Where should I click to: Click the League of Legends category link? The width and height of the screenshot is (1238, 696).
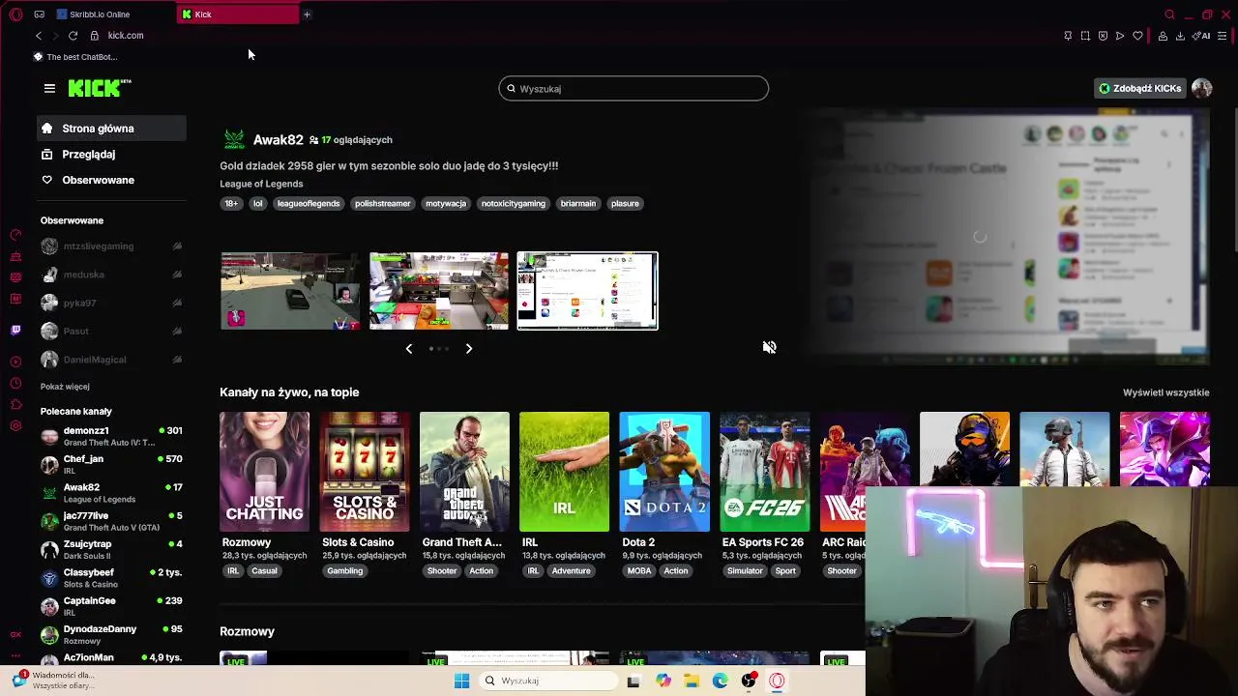pos(261,184)
